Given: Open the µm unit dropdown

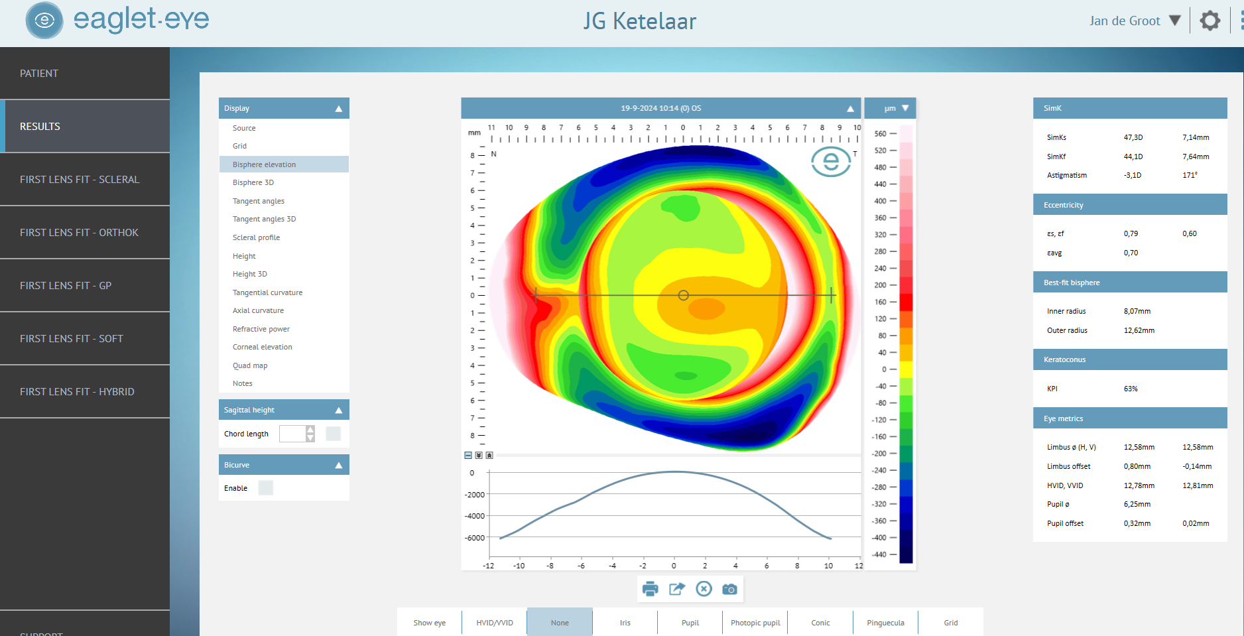Looking at the screenshot, I should pyautogui.click(x=890, y=107).
